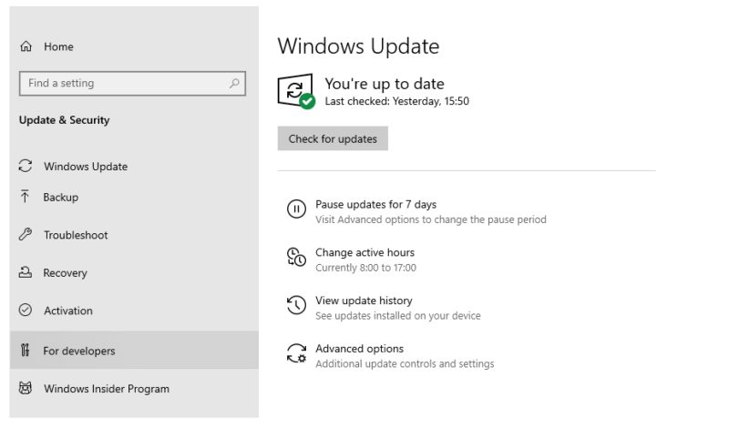
Task: Click the Windows Insider Program cat icon
Action: [x=26, y=388]
